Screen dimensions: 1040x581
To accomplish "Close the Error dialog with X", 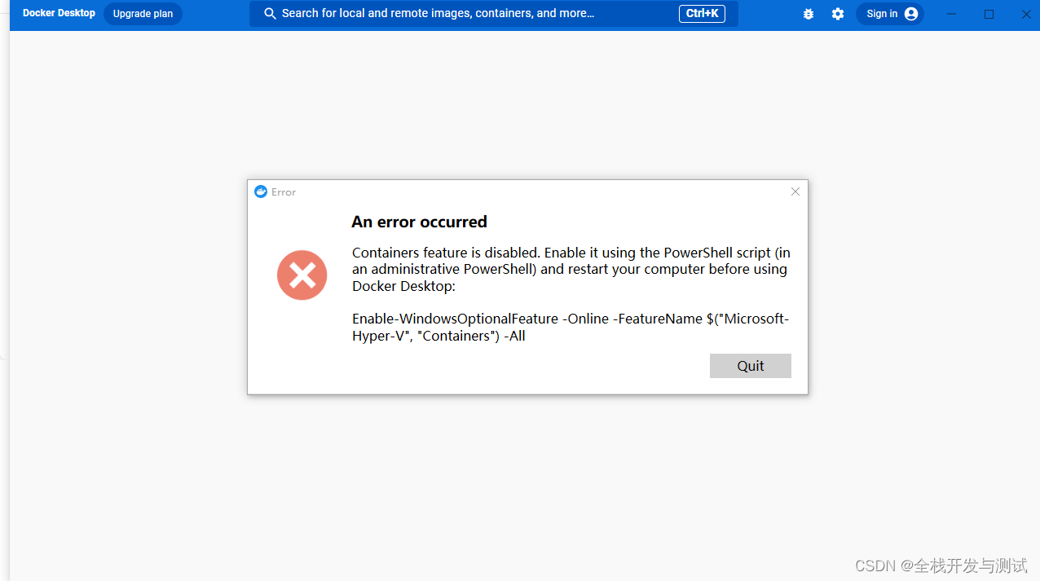I will pos(795,191).
